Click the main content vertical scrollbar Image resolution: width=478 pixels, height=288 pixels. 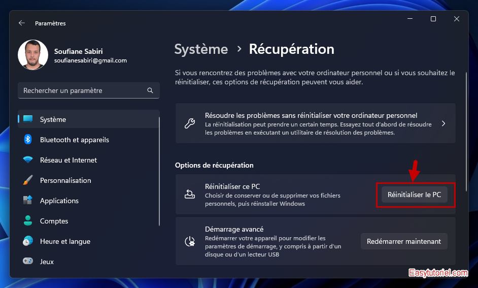click(x=466, y=132)
